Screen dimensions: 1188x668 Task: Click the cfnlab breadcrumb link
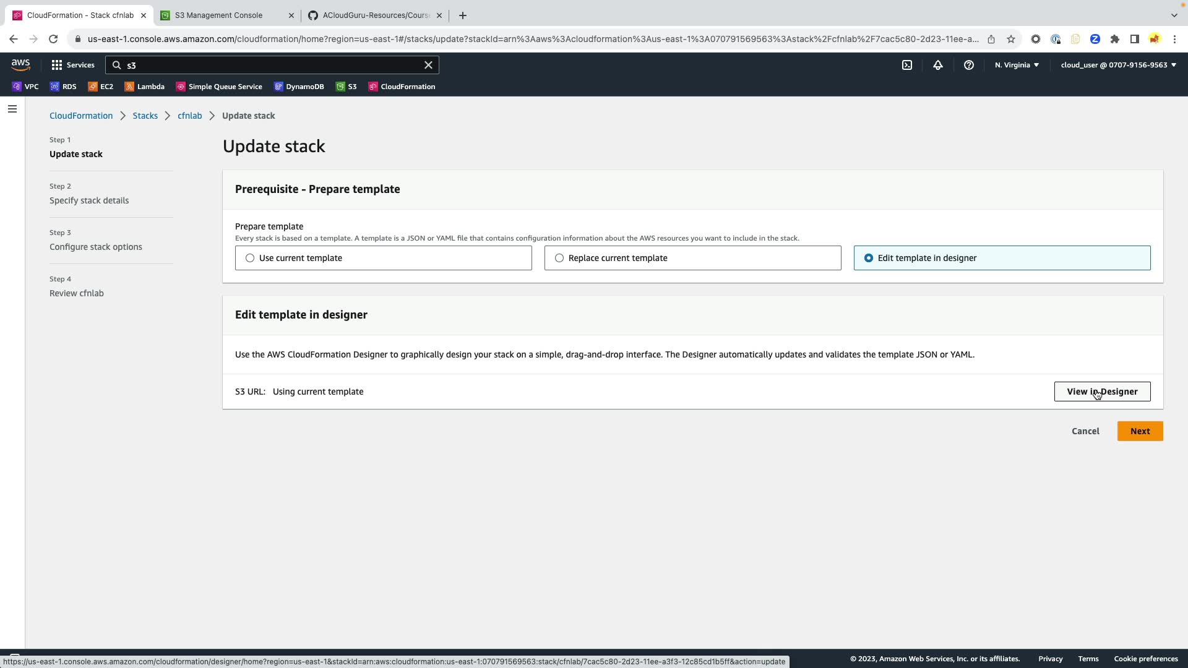(189, 116)
